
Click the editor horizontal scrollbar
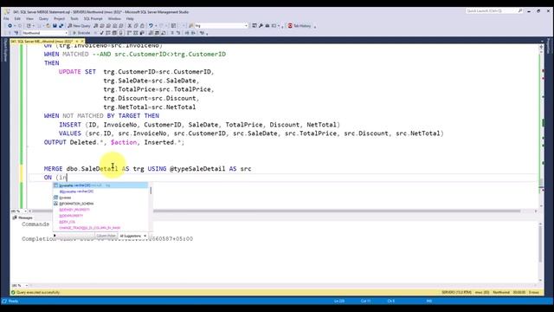(x=283, y=211)
